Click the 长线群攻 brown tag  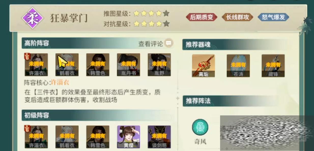237,17
